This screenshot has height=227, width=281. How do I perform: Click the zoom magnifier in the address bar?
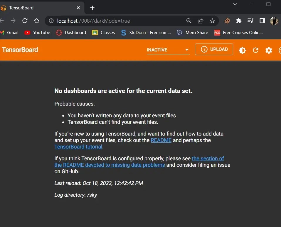(189, 21)
